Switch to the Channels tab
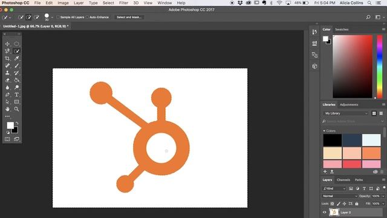The image size is (387, 218). tap(343, 180)
